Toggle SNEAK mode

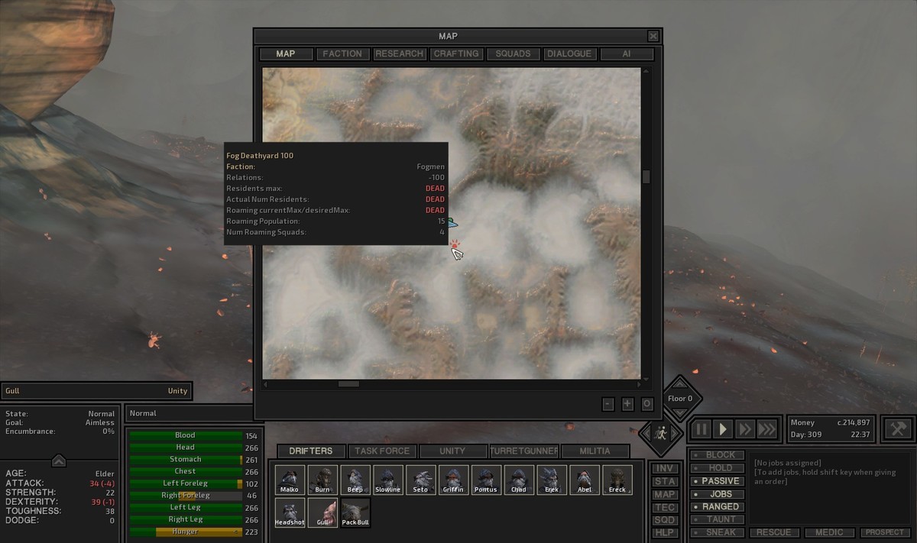[x=716, y=532]
